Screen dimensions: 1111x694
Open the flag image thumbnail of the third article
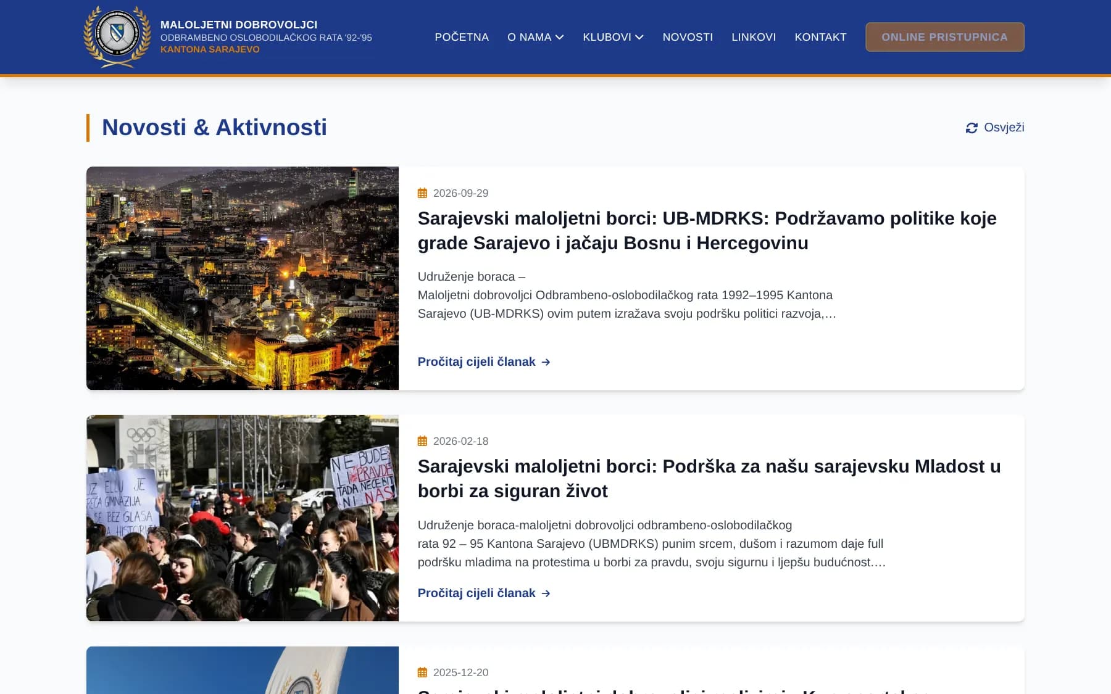pos(243,670)
